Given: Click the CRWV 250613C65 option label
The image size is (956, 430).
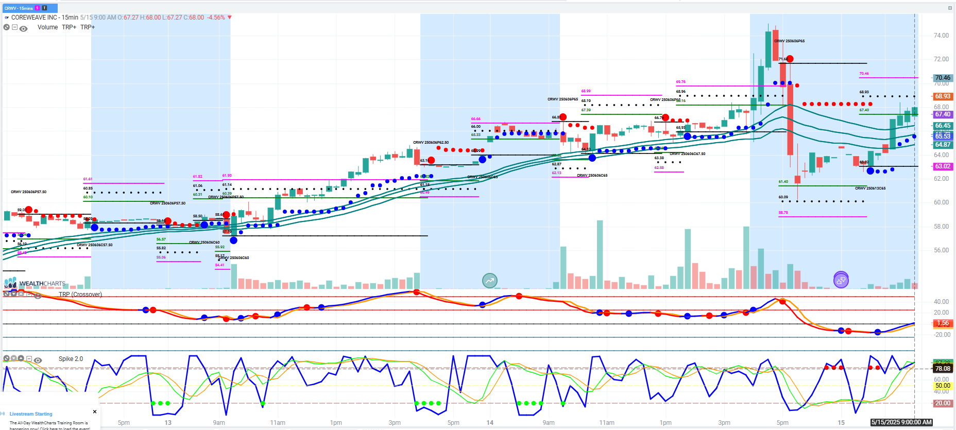Looking at the screenshot, I should tap(870, 188).
